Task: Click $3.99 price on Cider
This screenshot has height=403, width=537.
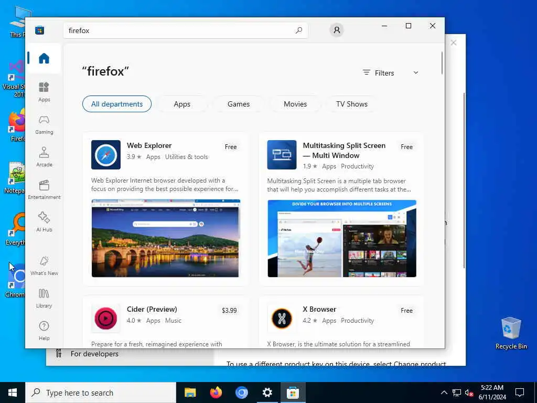Action: coord(229,311)
